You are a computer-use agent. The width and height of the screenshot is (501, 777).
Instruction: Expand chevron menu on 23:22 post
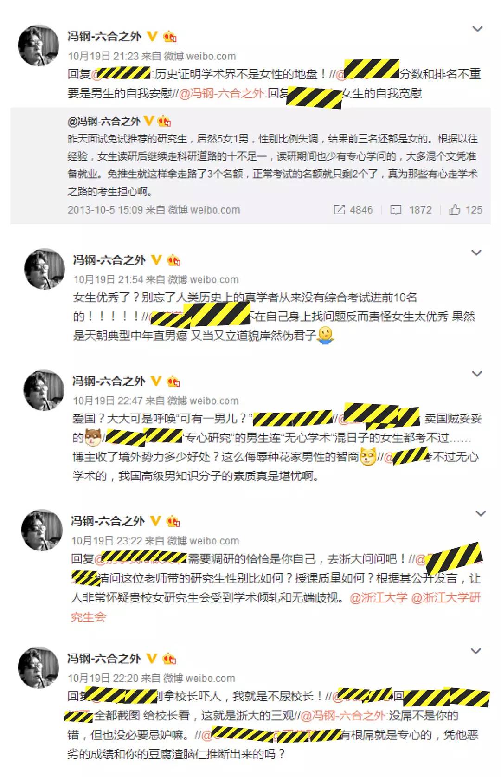[481, 513]
